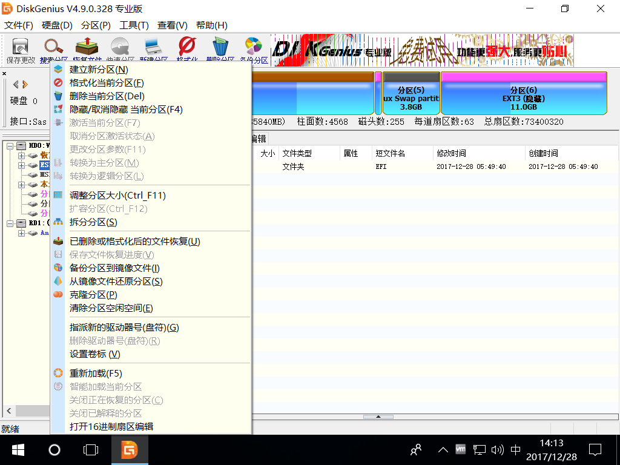Click the pane splitter up-arrow handle
Screen dimensions: 620x465
click(x=378, y=417)
